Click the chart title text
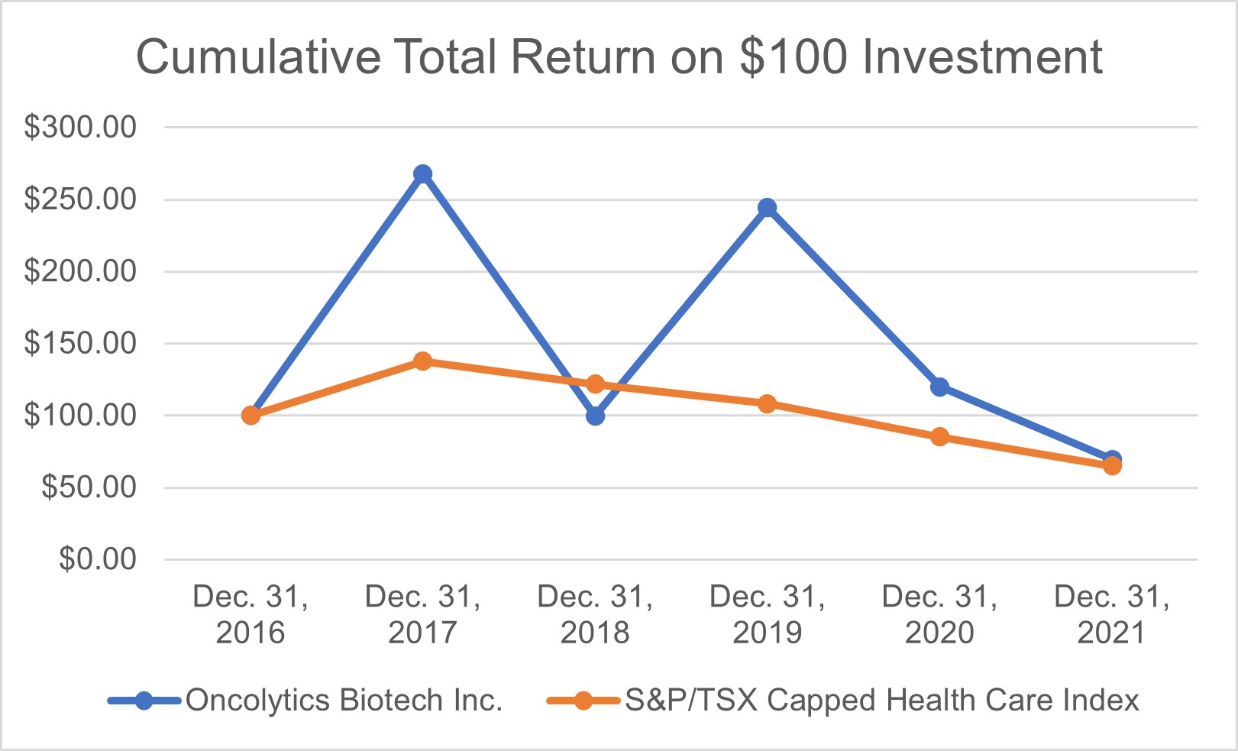 coord(619,57)
